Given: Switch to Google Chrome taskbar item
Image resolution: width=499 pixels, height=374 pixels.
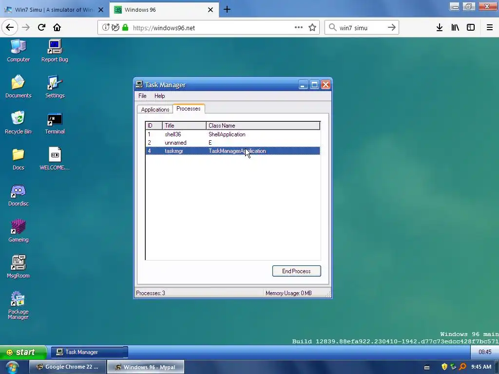Looking at the screenshot, I should 67,367.
